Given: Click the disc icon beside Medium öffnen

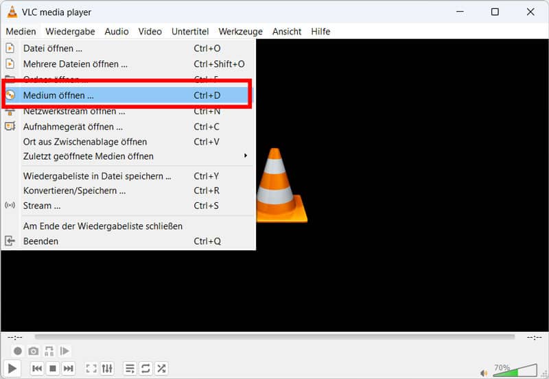Looking at the screenshot, I should [x=10, y=95].
